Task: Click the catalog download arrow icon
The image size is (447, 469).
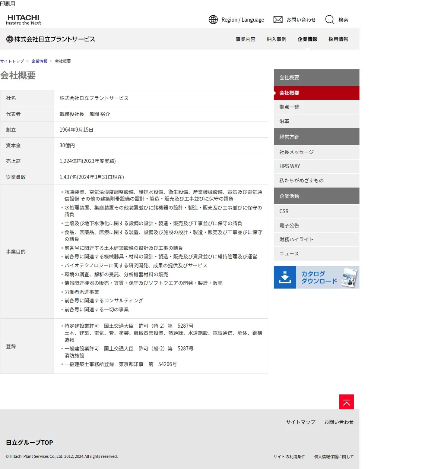Action: (x=285, y=277)
